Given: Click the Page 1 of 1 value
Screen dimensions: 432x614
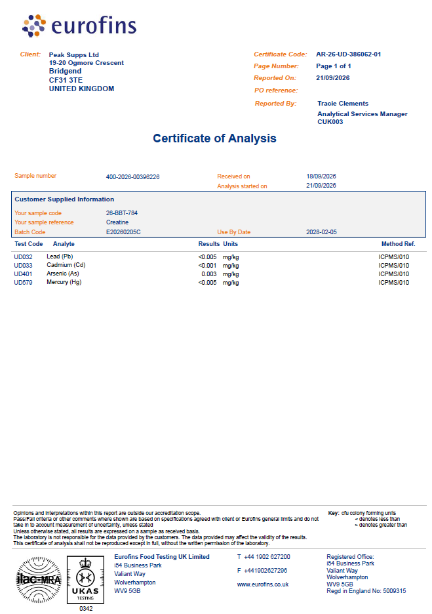Looking at the screenshot, I should click(334, 66).
